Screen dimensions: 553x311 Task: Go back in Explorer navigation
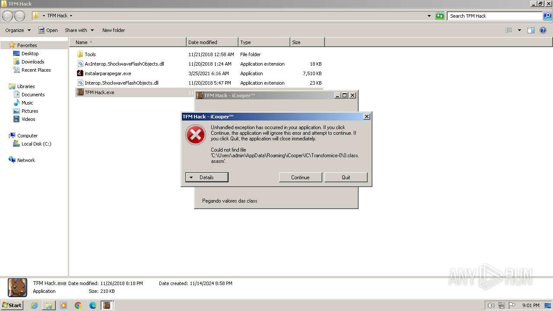point(7,16)
